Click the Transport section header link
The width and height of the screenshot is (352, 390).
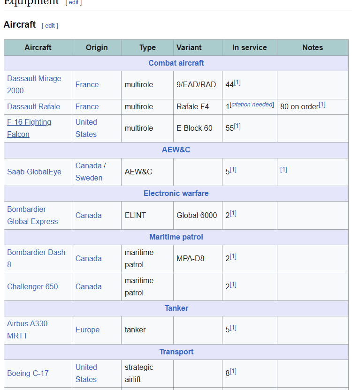pos(176,352)
